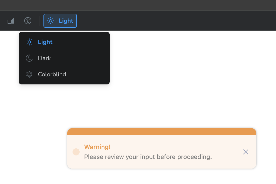Click the "Light" label in the toolbar
This screenshot has height=184, width=276.
(66, 21)
